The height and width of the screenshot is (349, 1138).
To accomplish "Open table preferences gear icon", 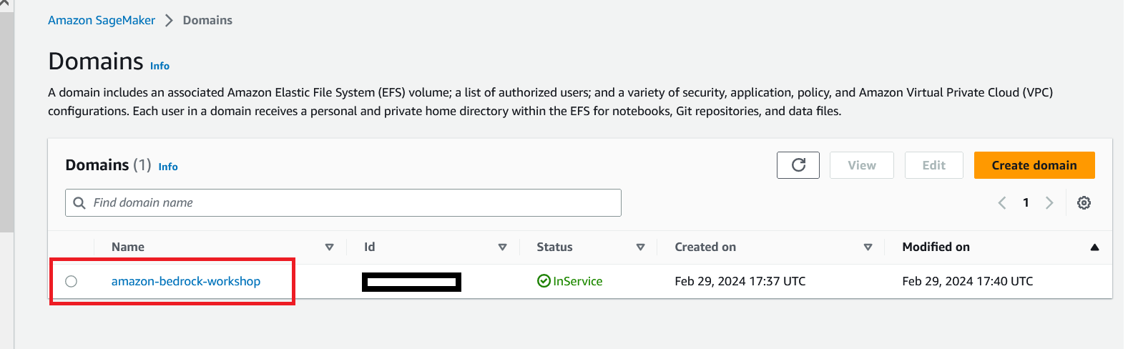I will (1084, 203).
